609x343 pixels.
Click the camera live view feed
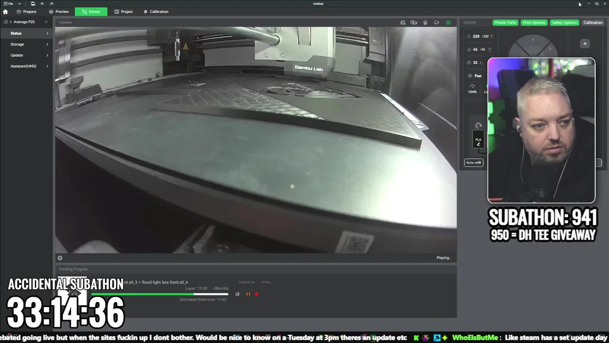256,140
